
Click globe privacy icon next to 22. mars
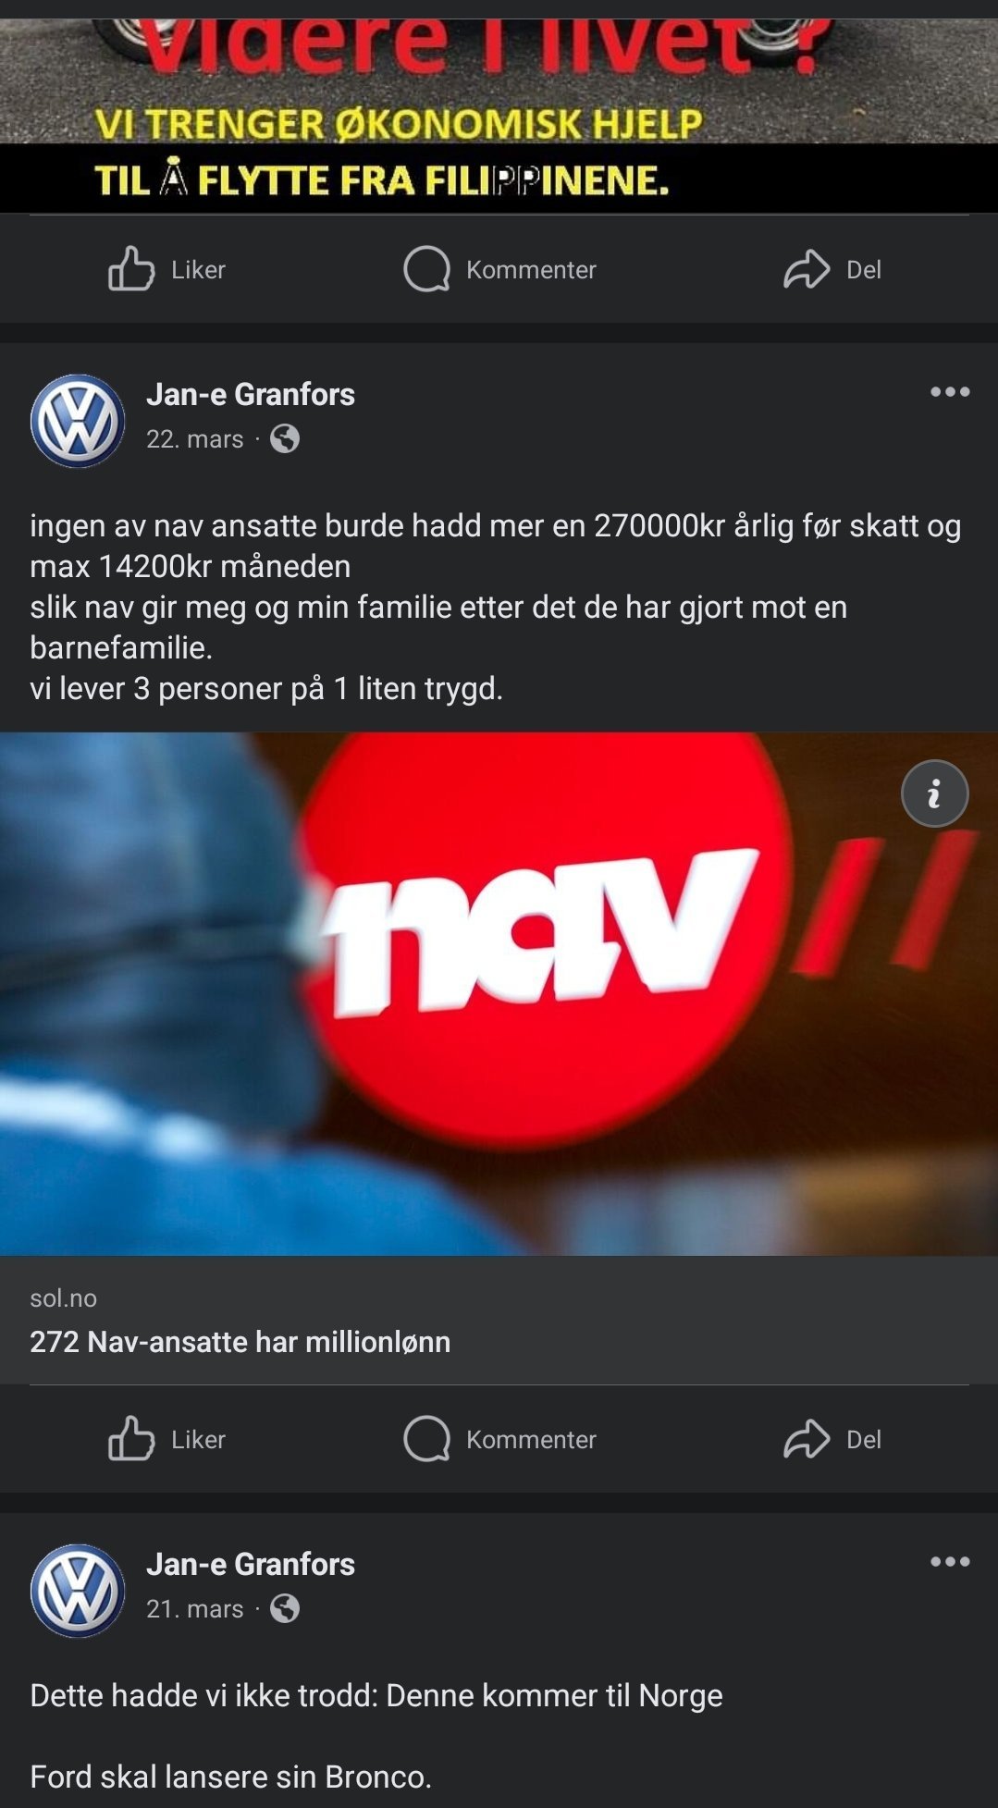[285, 438]
